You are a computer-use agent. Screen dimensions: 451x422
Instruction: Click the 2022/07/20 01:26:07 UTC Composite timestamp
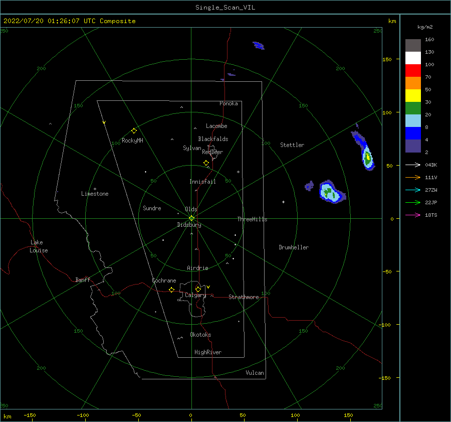pyautogui.click(x=69, y=21)
